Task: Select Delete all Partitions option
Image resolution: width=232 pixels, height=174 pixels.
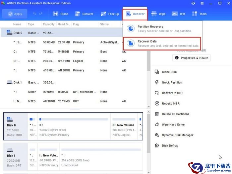Action: (175, 114)
